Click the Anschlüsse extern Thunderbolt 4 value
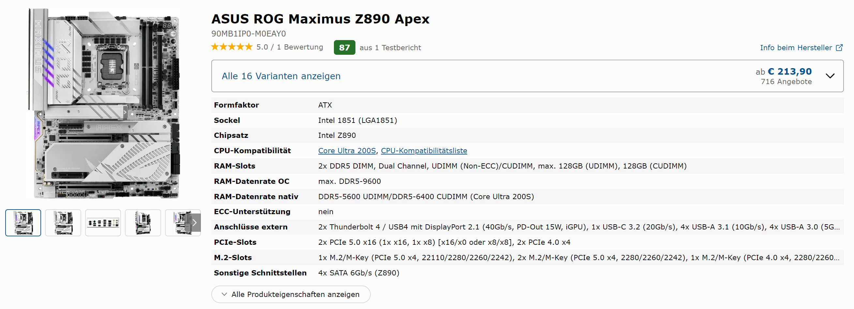This screenshot has height=309, width=854. point(579,227)
